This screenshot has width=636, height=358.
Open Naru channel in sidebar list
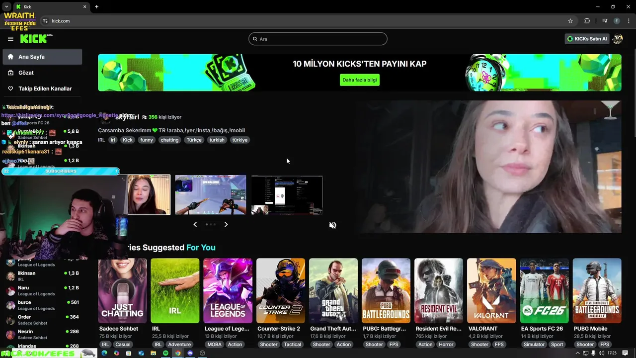[42, 290]
